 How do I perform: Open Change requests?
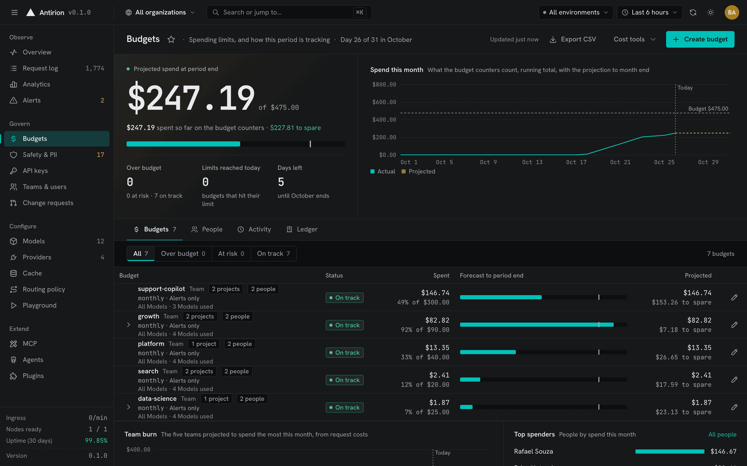pyautogui.click(x=57, y=203)
